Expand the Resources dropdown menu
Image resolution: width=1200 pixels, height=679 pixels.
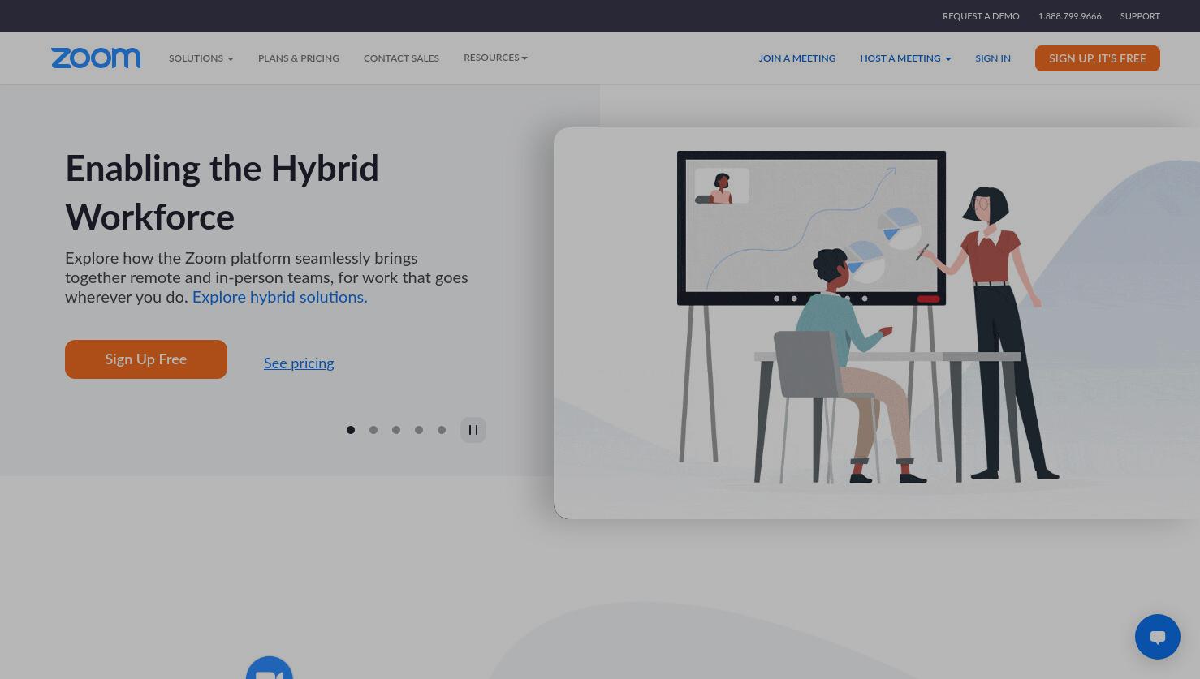(x=495, y=58)
